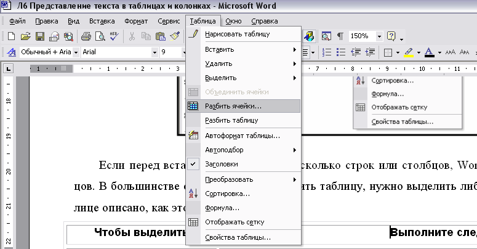The width and height of the screenshot is (477, 249).
Task: Open the alignment button dropdown arrow
Action: [313, 52]
